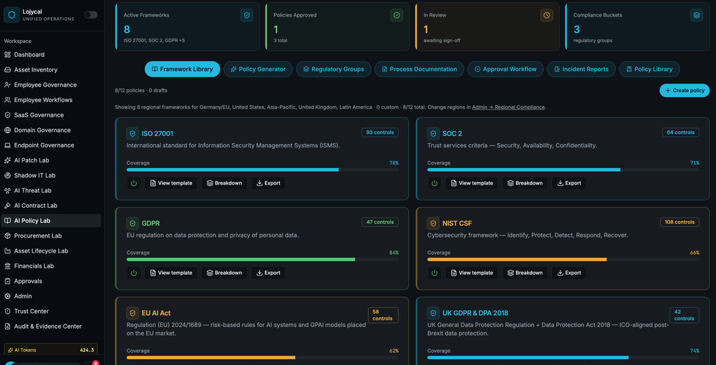
Task: Click the ISO 27001 coverage progress bar
Action: [x=262, y=170]
